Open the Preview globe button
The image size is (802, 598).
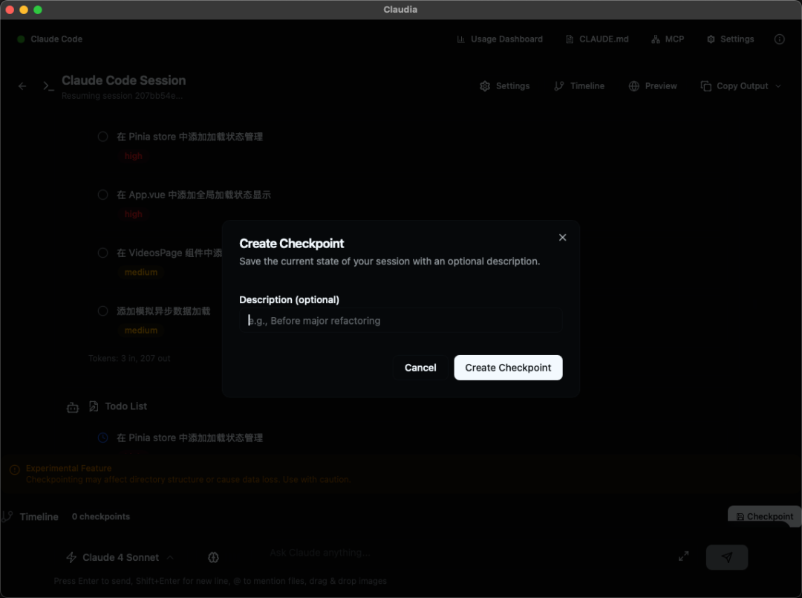click(653, 86)
